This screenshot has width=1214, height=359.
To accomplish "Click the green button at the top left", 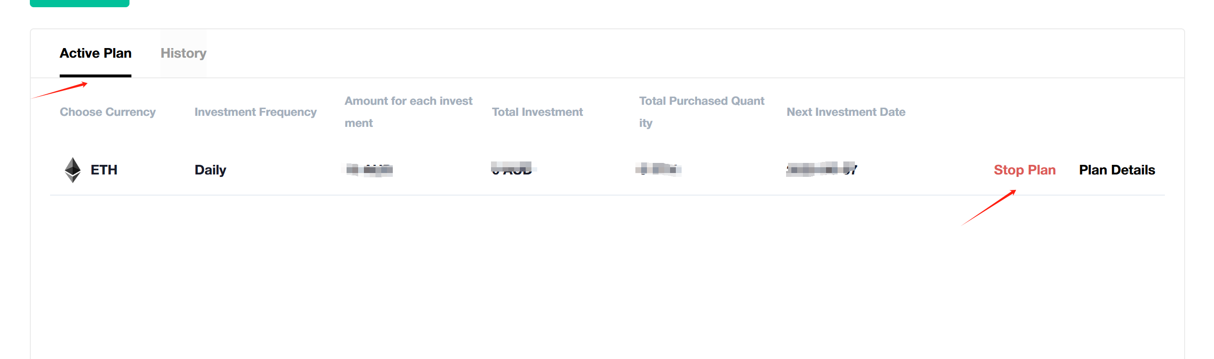I will pyautogui.click(x=79, y=3).
